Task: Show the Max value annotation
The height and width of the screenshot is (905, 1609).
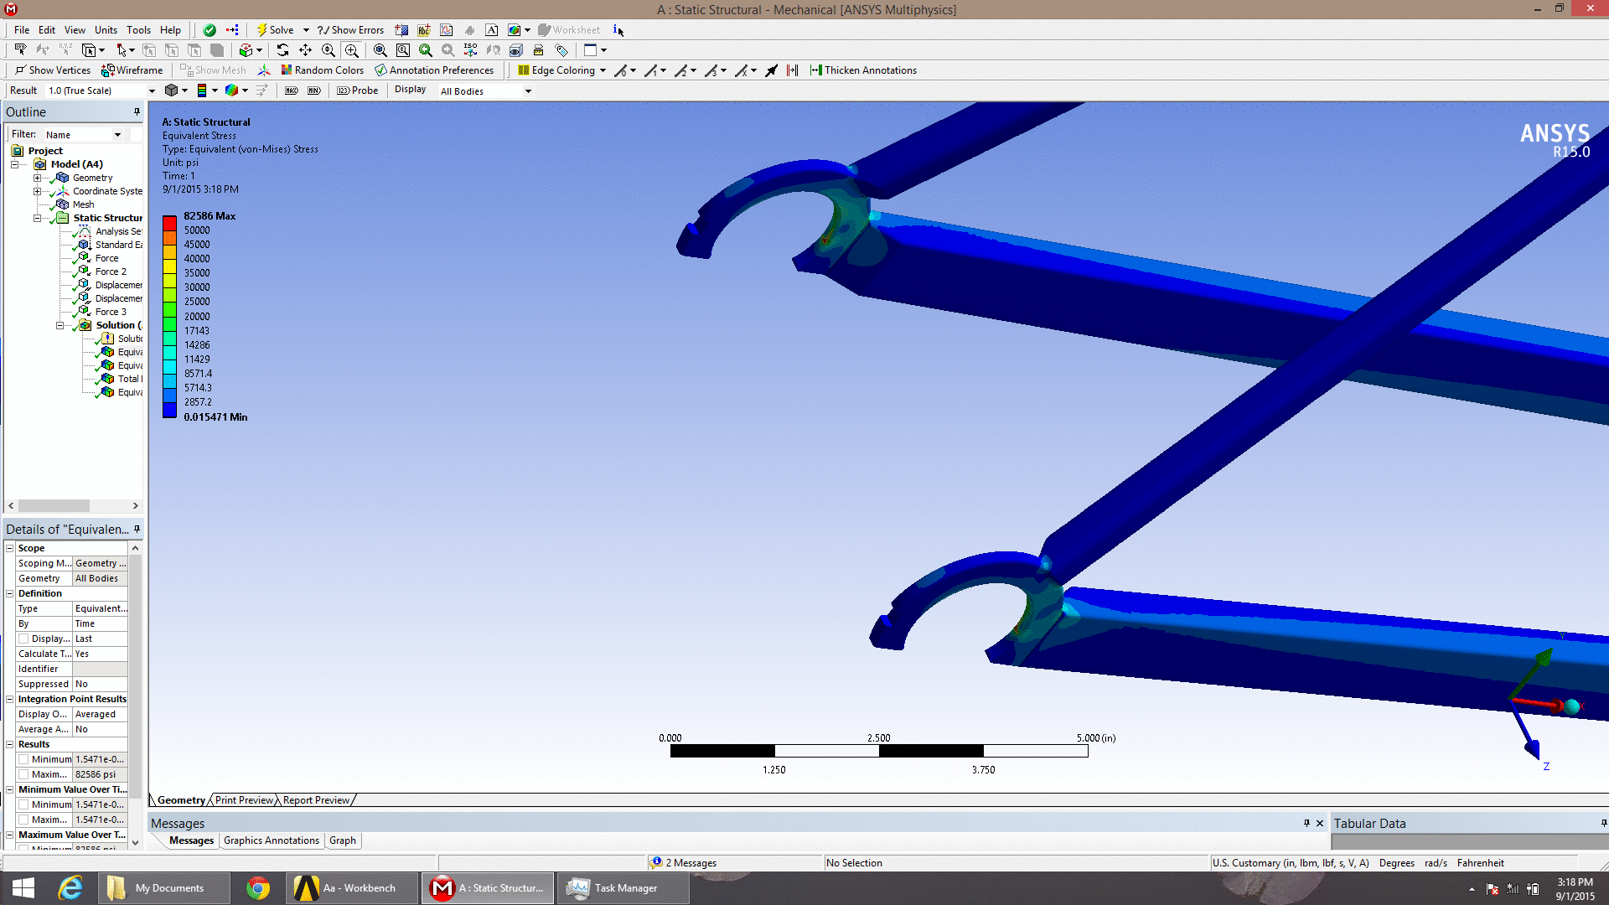Action: (x=291, y=90)
